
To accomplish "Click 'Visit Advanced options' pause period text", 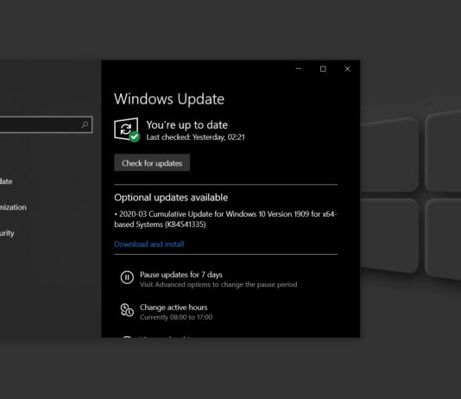I will click(x=218, y=284).
